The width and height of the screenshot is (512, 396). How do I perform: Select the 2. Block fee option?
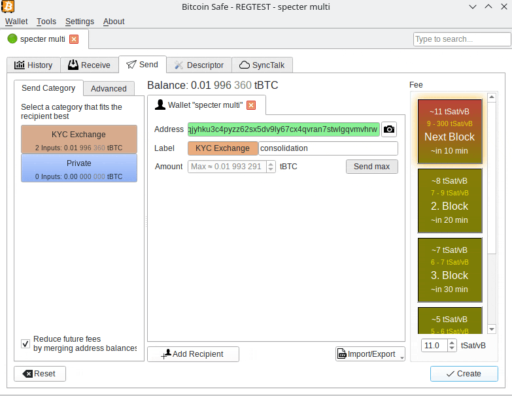(x=450, y=200)
